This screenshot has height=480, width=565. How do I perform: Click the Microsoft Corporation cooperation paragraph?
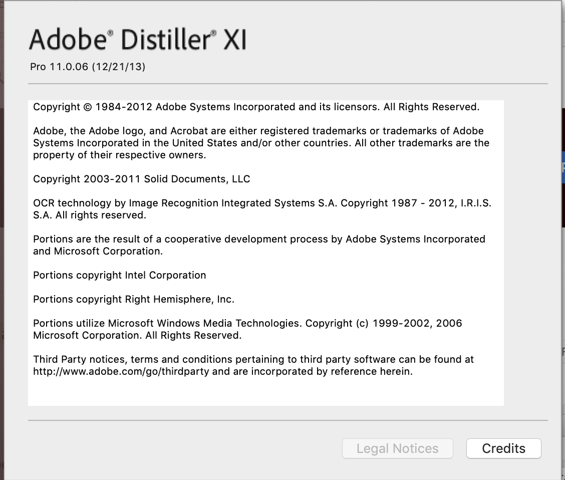click(259, 245)
